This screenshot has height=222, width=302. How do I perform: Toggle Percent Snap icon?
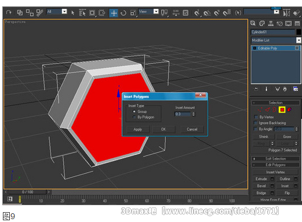click(217, 13)
